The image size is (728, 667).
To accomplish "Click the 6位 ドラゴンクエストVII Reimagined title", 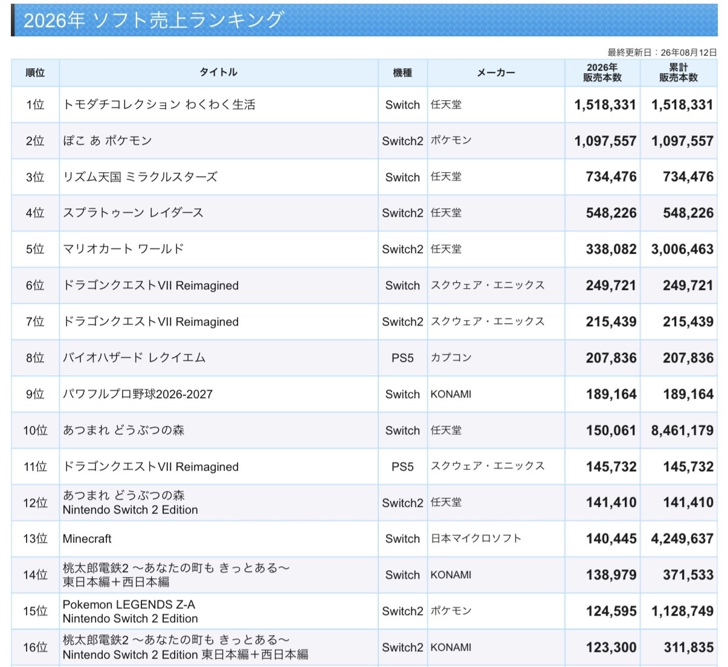I will tap(151, 285).
